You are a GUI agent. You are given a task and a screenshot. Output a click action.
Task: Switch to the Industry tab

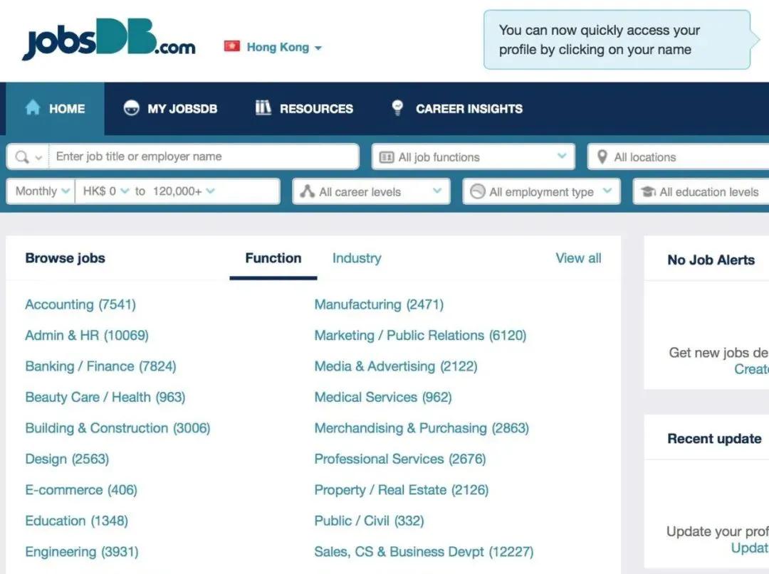357,258
